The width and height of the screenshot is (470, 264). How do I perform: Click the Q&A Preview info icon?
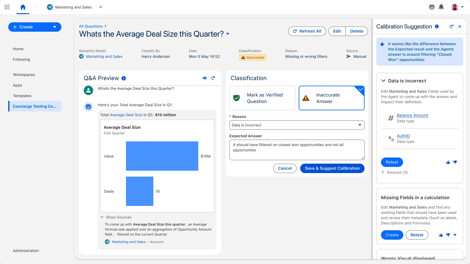[x=124, y=78]
